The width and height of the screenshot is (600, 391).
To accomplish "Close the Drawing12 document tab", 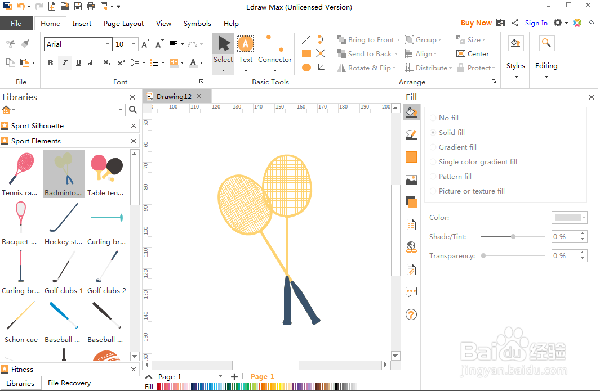I will pyautogui.click(x=199, y=96).
